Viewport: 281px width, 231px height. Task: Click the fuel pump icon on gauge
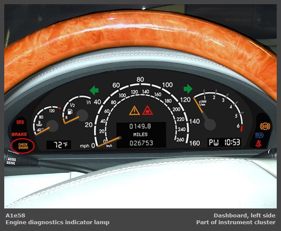(x=68, y=114)
